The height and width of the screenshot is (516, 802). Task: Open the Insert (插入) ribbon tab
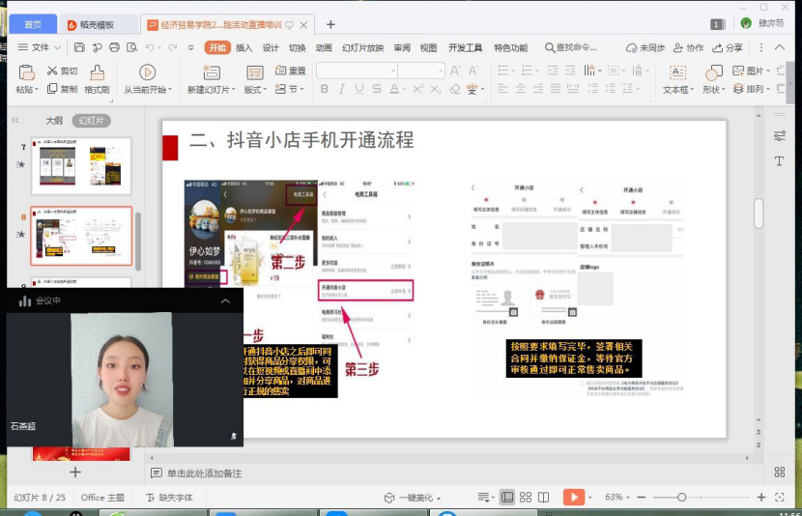pyautogui.click(x=243, y=47)
